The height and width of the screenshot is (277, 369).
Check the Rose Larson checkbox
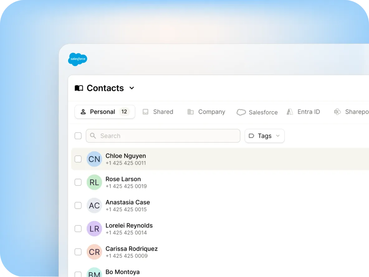pyautogui.click(x=78, y=182)
